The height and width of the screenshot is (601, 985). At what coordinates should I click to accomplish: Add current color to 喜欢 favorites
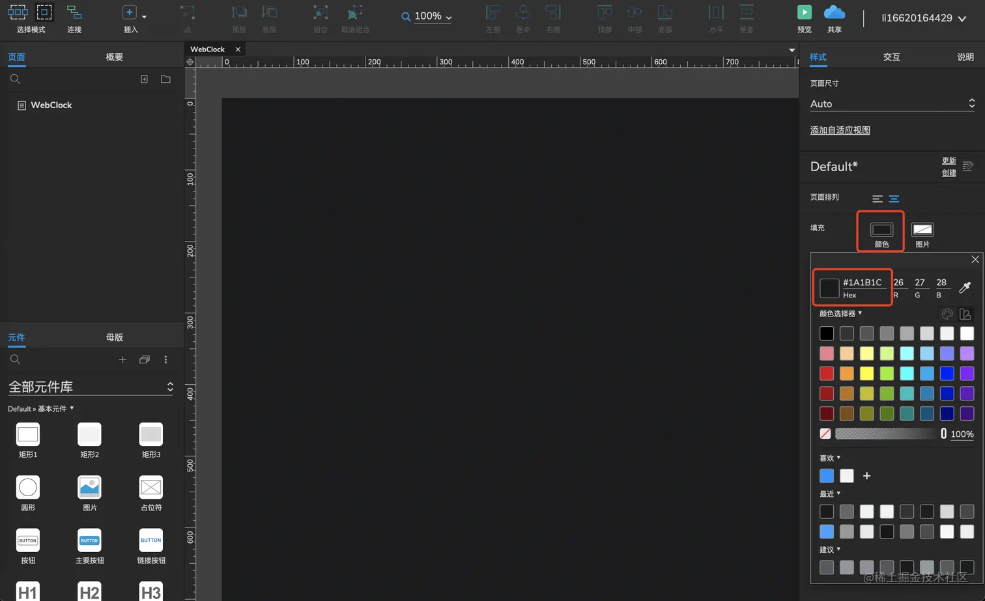coord(866,476)
